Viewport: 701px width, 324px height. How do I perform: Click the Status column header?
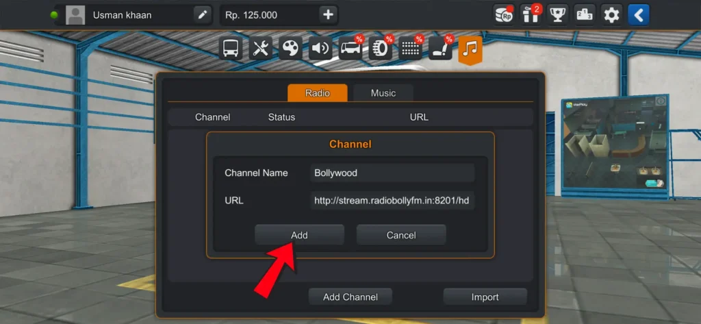(x=281, y=117)
